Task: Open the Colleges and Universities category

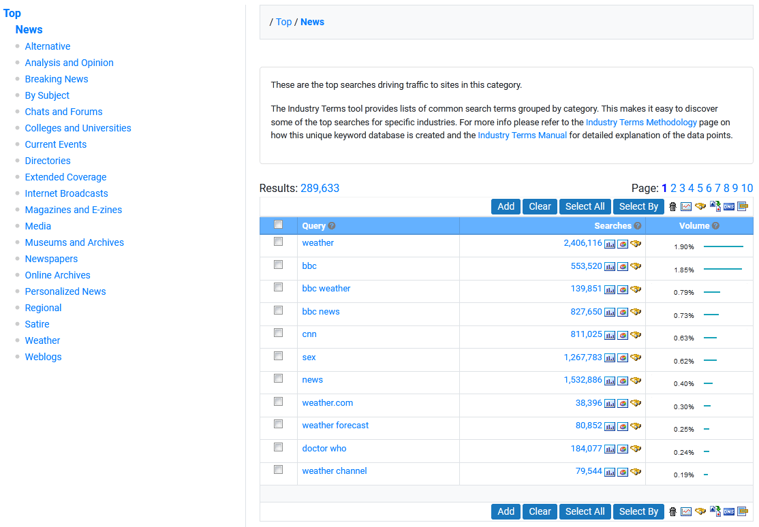Action: (x=78, y=128)
